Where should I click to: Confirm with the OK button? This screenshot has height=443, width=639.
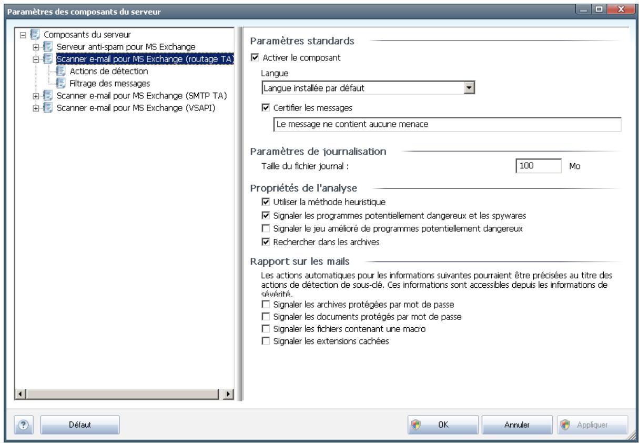[x=442, y=425]
